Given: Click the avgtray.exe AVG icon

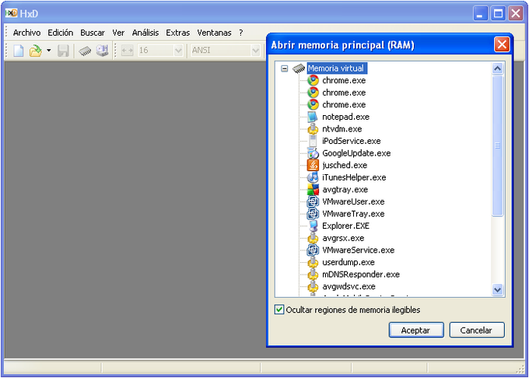Looking at the screenshot, I should (x=313, y=190).
